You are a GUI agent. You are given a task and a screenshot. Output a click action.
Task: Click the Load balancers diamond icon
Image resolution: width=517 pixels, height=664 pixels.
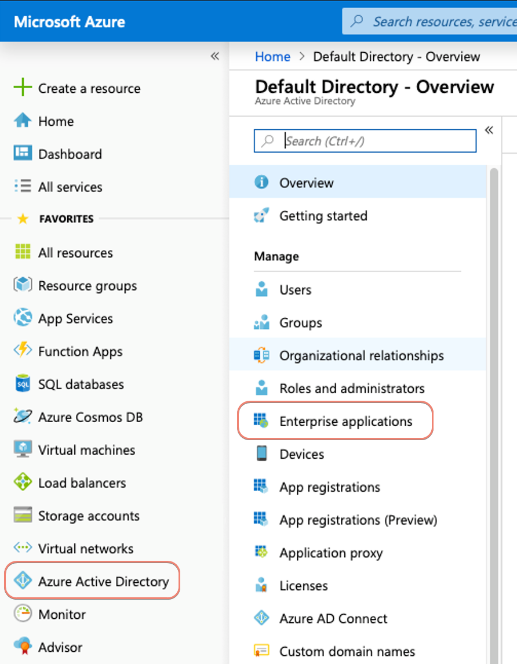(x=23, y=482)
